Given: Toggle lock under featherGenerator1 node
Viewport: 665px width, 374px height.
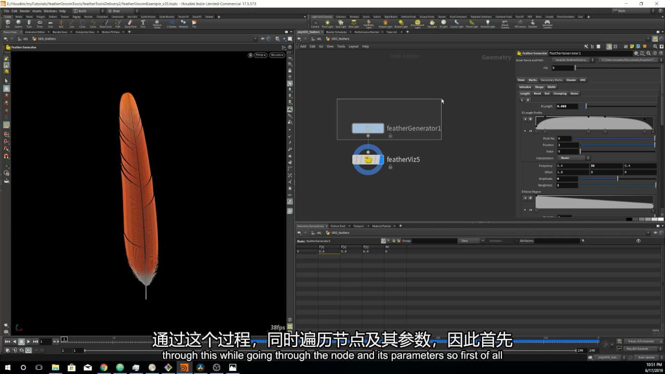Looking at the screenshot, I should (x=390, y=136).
